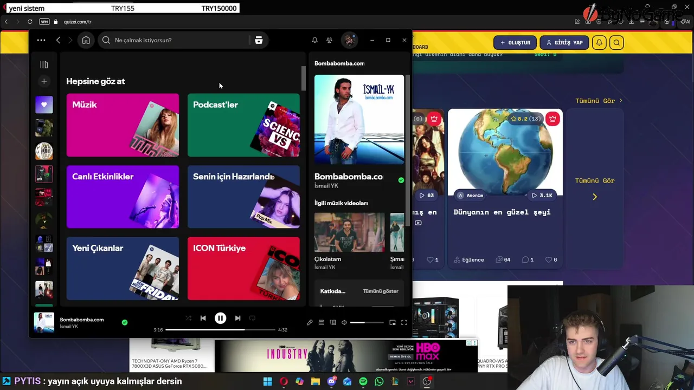The width and height of the screenshot is (694, 390).
Task: Open Windows Start menu
Action: 267,381
